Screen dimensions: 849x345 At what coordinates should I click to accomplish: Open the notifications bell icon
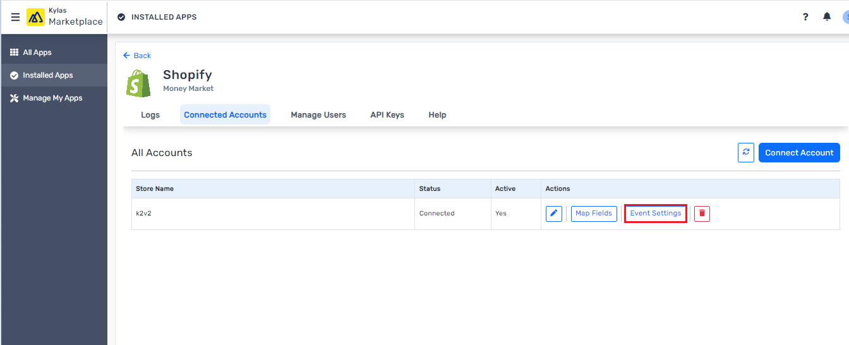click(x=827, y=17)
